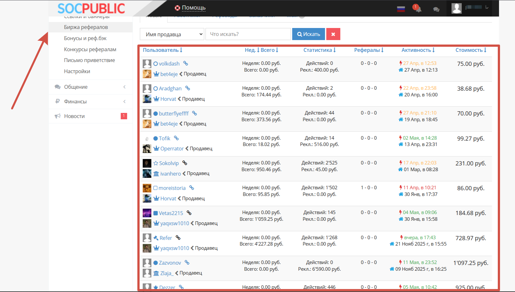Image resolution: width=515 pixels, height=292 pixels.
Task: Open the Zazvonov user profile link
Action: click(x=170, y=263)
